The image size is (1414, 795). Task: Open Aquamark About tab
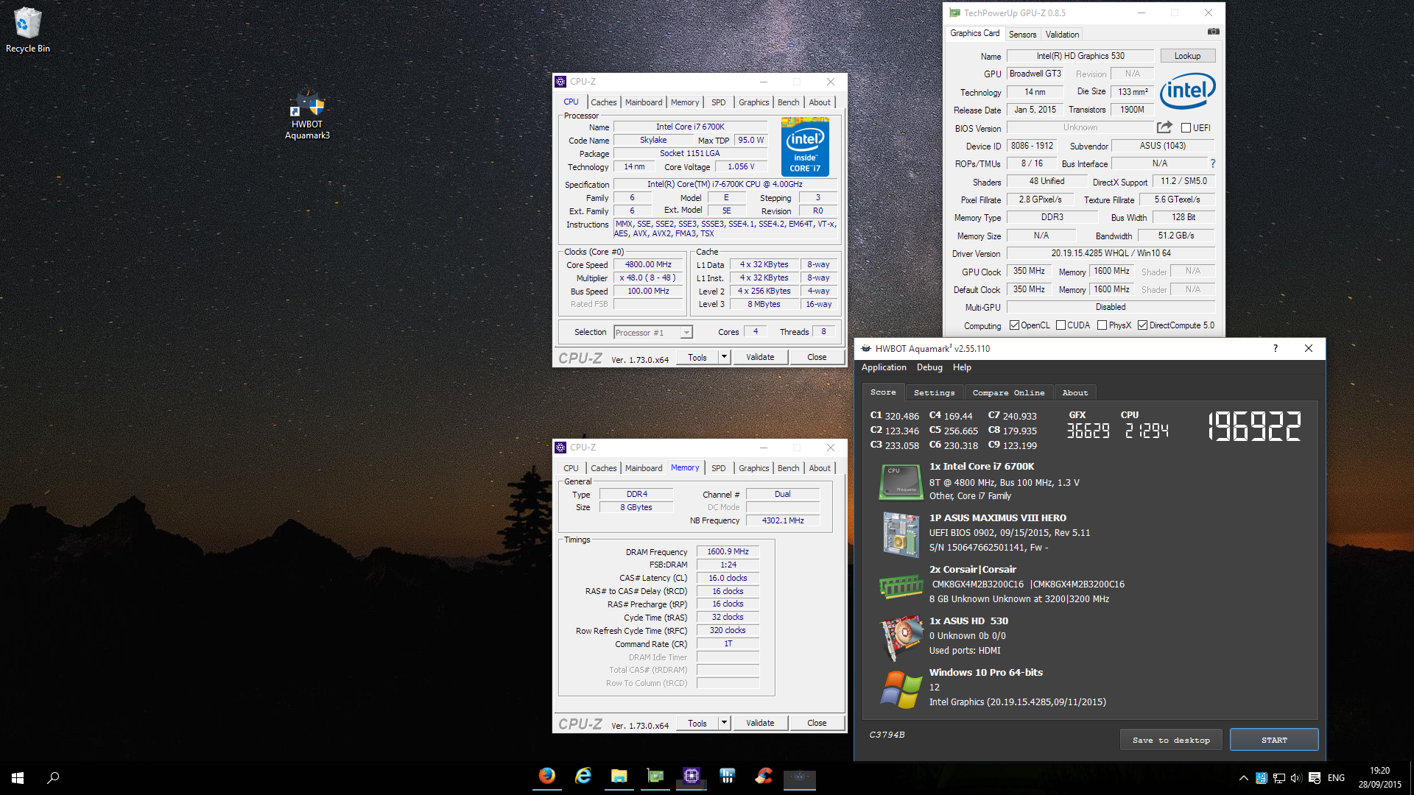coord(1074,393)
